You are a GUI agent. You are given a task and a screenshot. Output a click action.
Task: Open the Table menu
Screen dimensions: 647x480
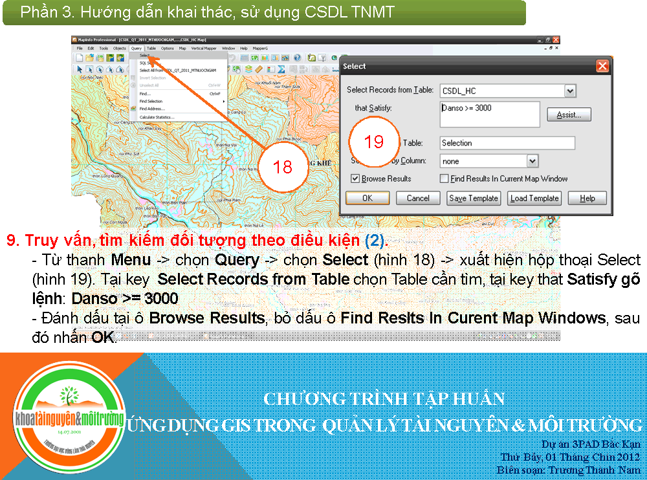point(151,49)
